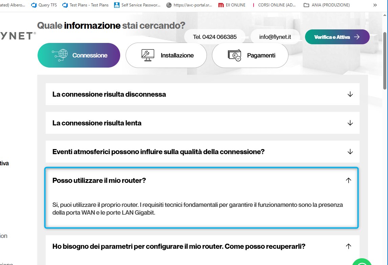Open the Self Service Password bookmark

[137, 5]
